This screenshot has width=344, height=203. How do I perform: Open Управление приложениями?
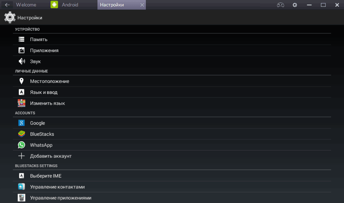[x=172, y=198]
